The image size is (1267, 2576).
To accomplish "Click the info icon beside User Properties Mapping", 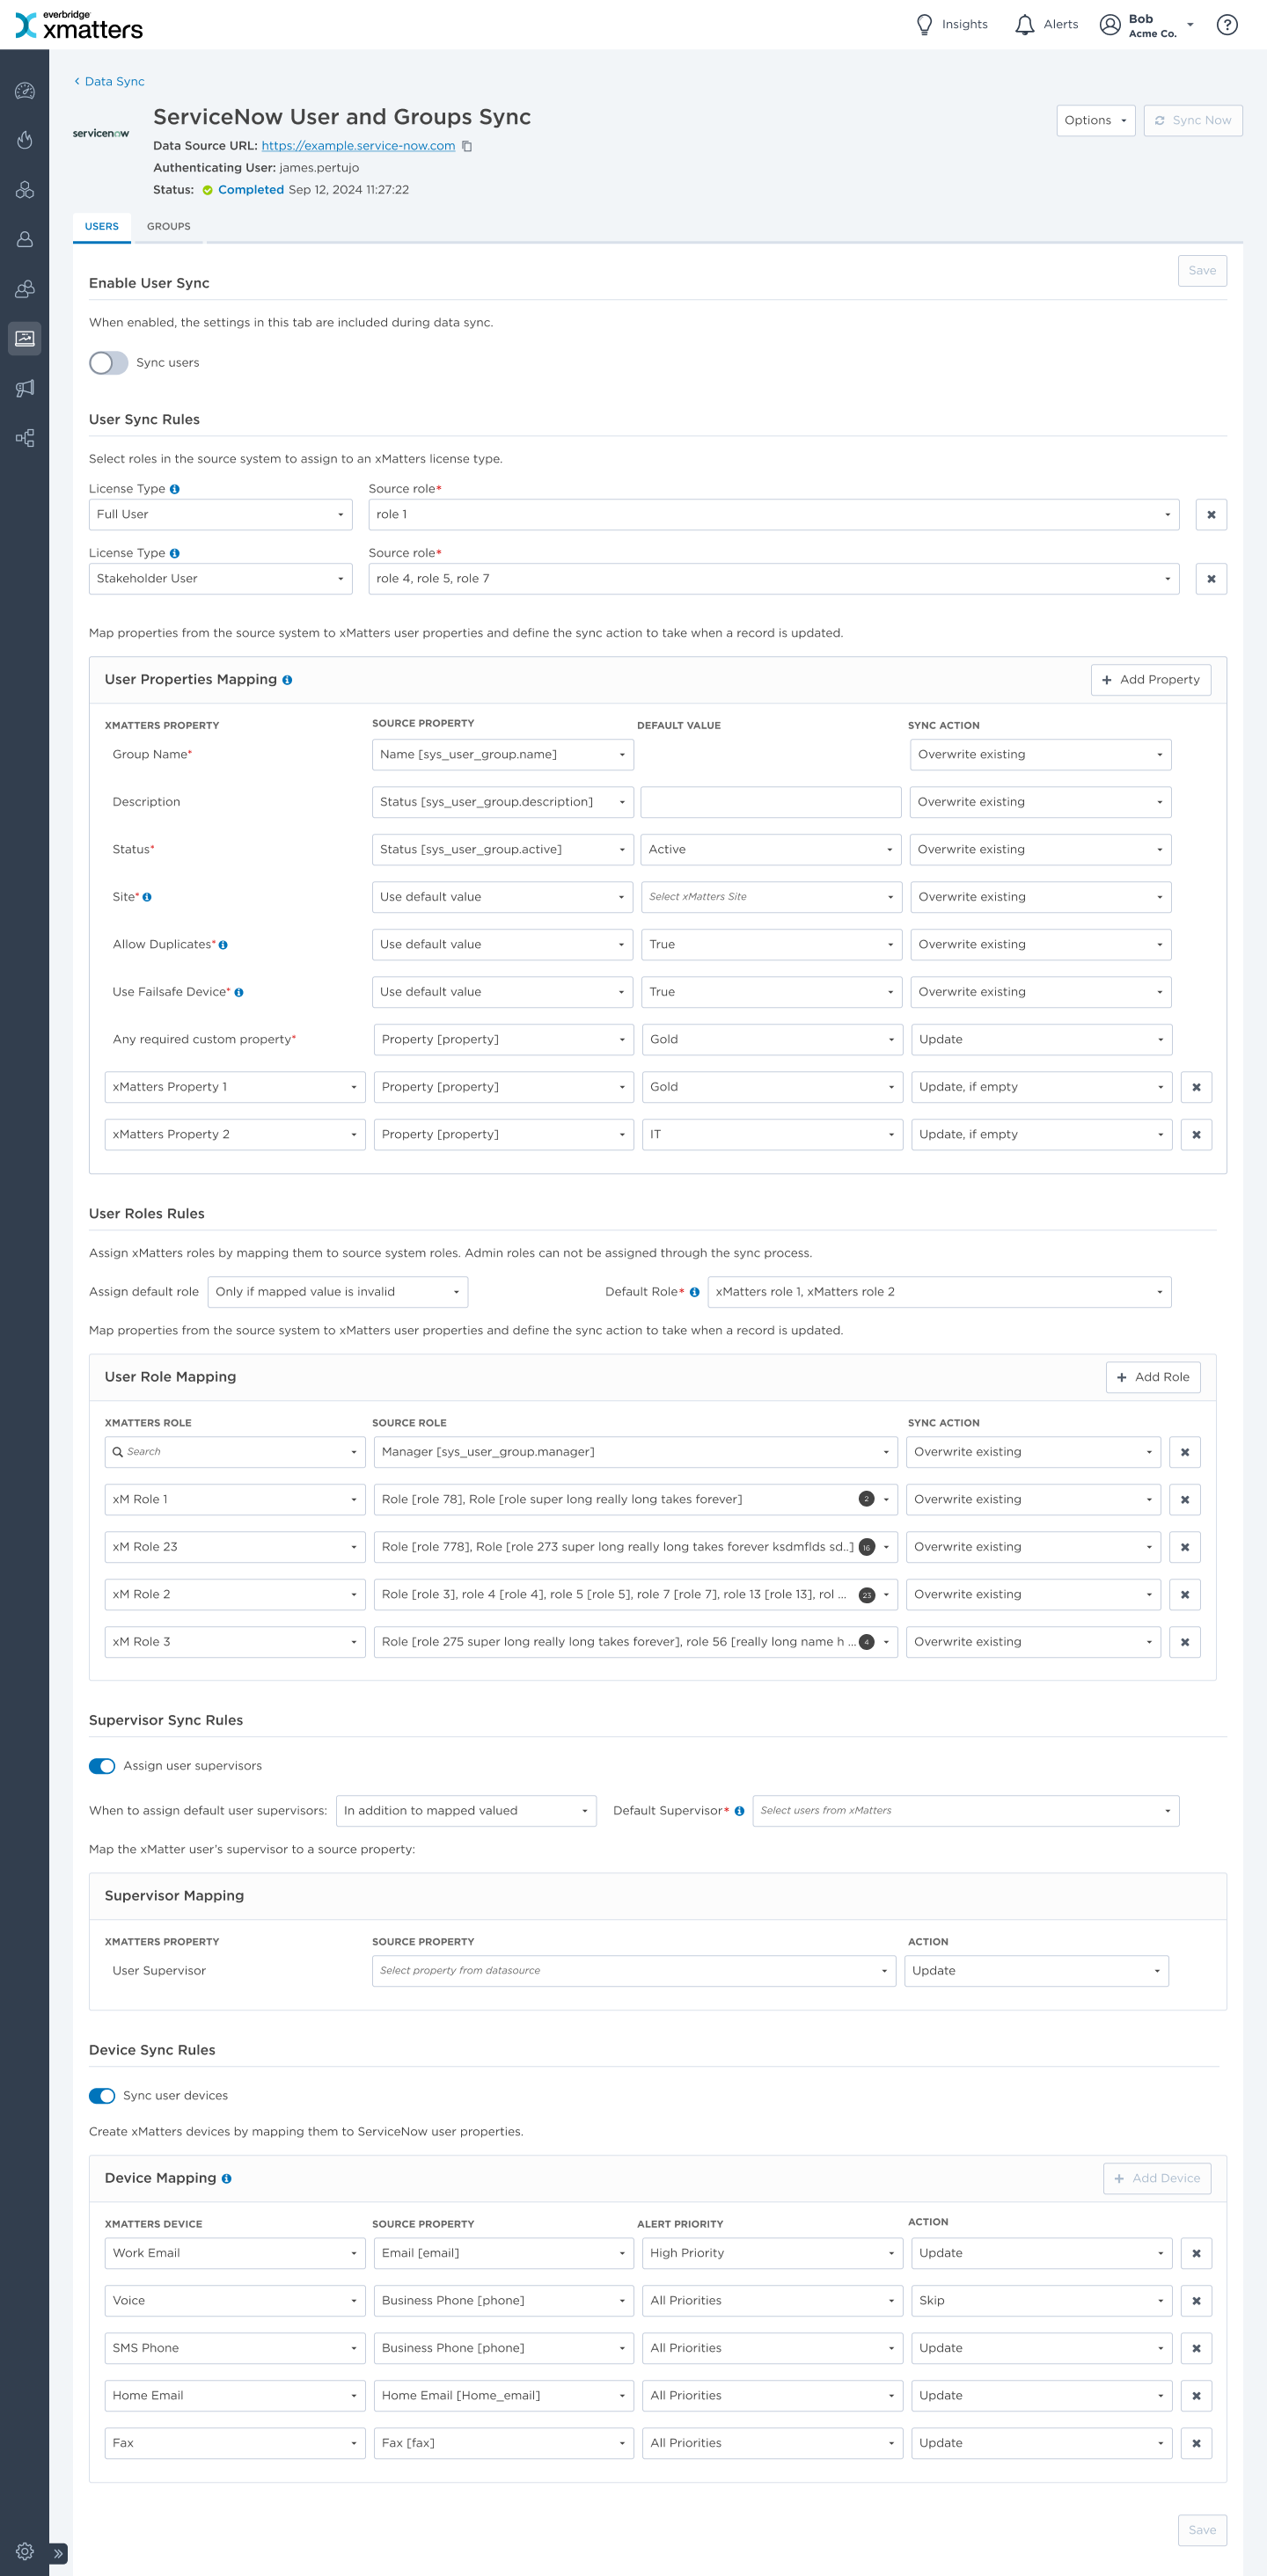I will coord(287,680).
